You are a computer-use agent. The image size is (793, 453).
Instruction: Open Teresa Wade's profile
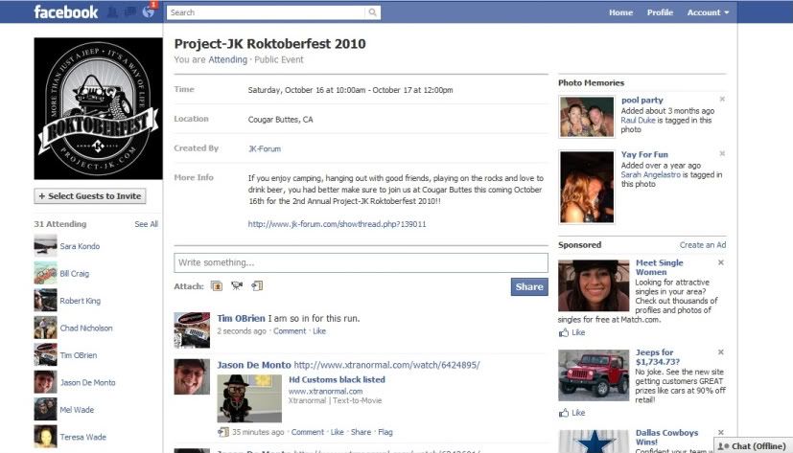[x=82, y=438]
